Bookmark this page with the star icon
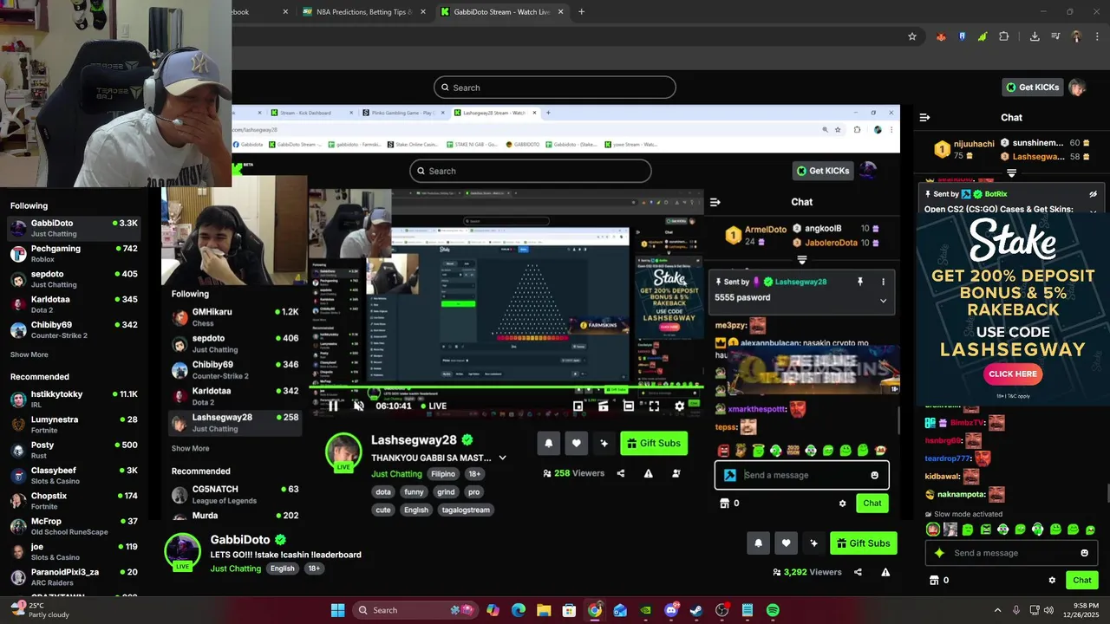 912,36
